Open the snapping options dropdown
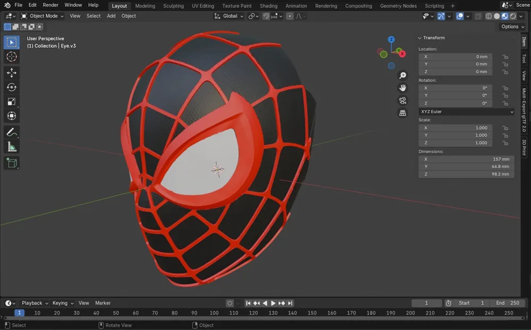The height and width of the screenshot is (330, 531). click(x=277, y=16)
